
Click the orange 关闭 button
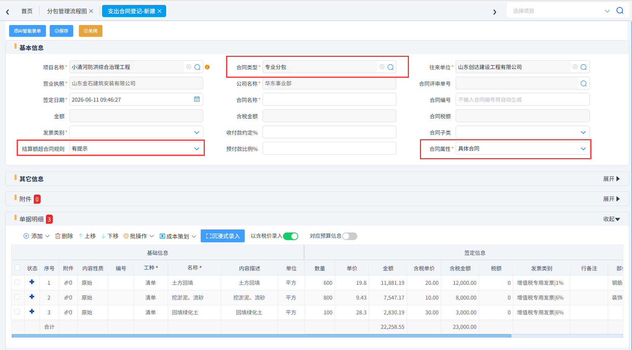91,31
